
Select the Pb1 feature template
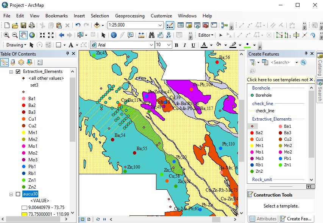285,158
